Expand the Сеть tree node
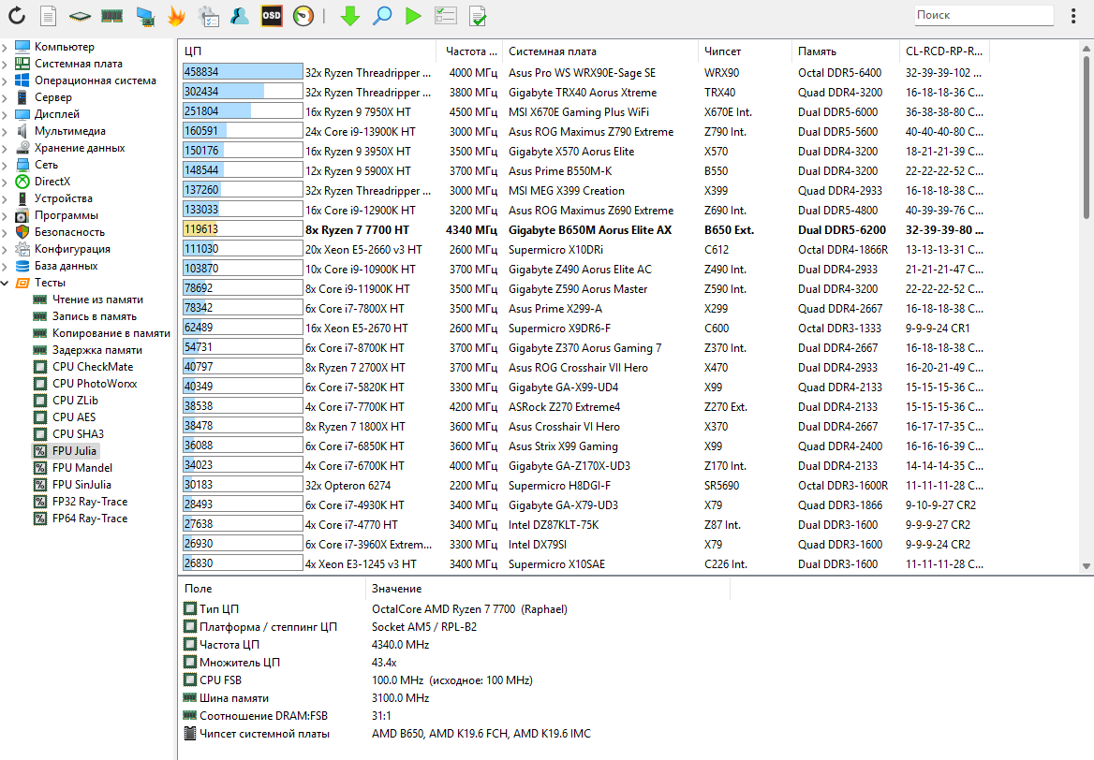The image size is (1094, 760). click(5, 165)
